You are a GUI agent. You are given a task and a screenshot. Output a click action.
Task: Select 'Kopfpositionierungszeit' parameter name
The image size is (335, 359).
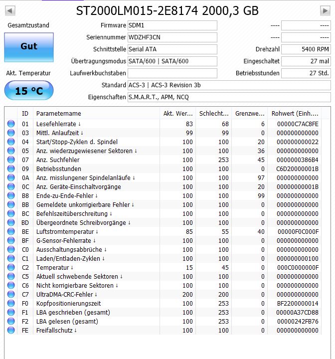[68, 304]
